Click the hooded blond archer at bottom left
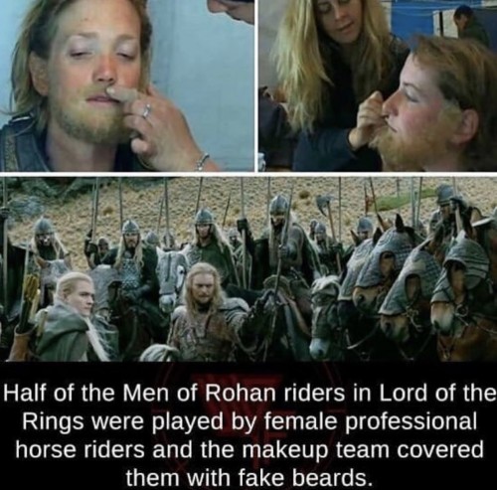This screenshot has height=490, width=497. point(72,318)
